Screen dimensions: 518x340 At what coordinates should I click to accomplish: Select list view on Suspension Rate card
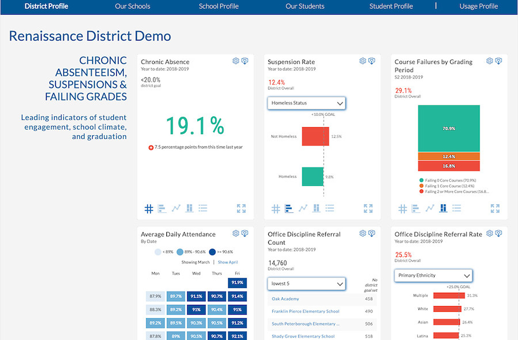point(330,208)
